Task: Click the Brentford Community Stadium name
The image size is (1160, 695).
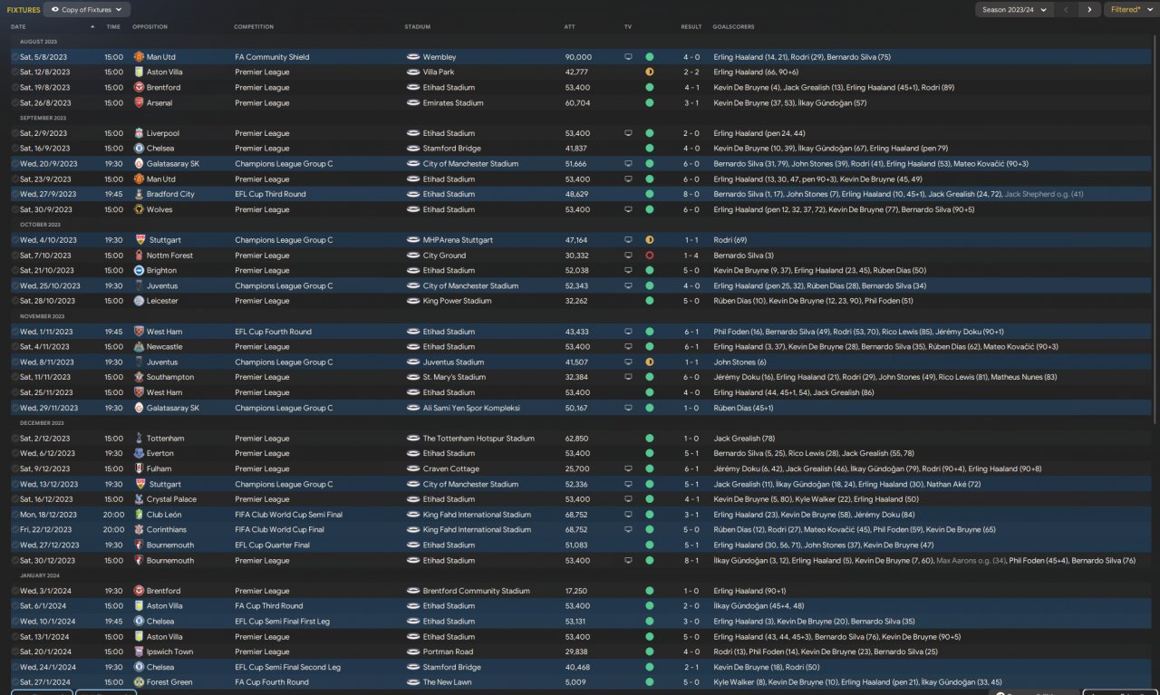Action: click(x=477, y=591)
